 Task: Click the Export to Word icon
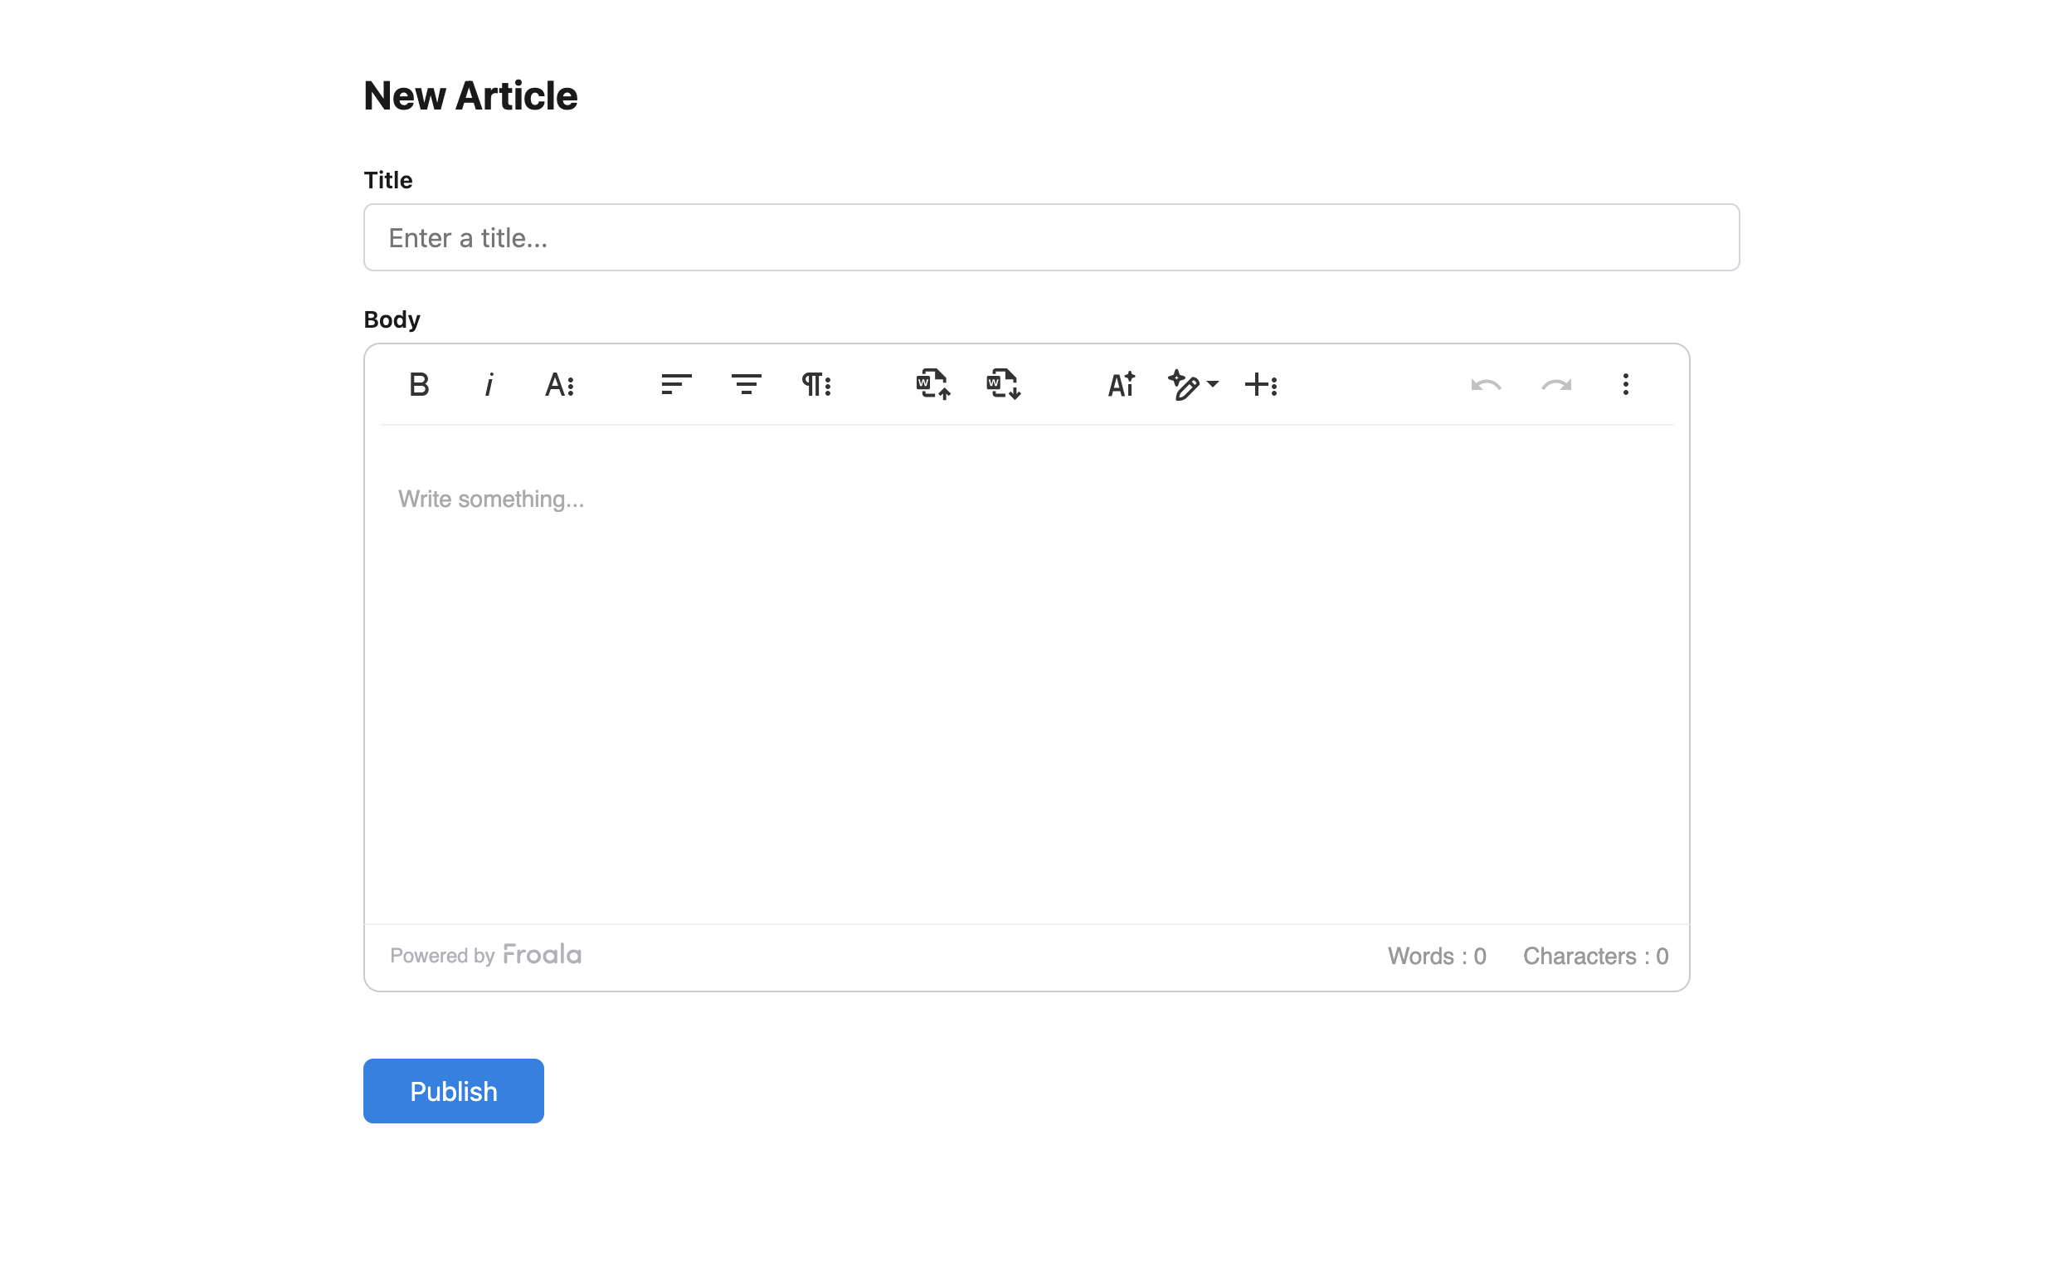(x=1004, y=384)
